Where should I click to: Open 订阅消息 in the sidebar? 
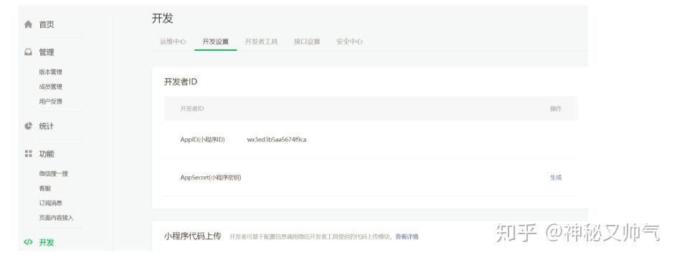tap(50, 203)
